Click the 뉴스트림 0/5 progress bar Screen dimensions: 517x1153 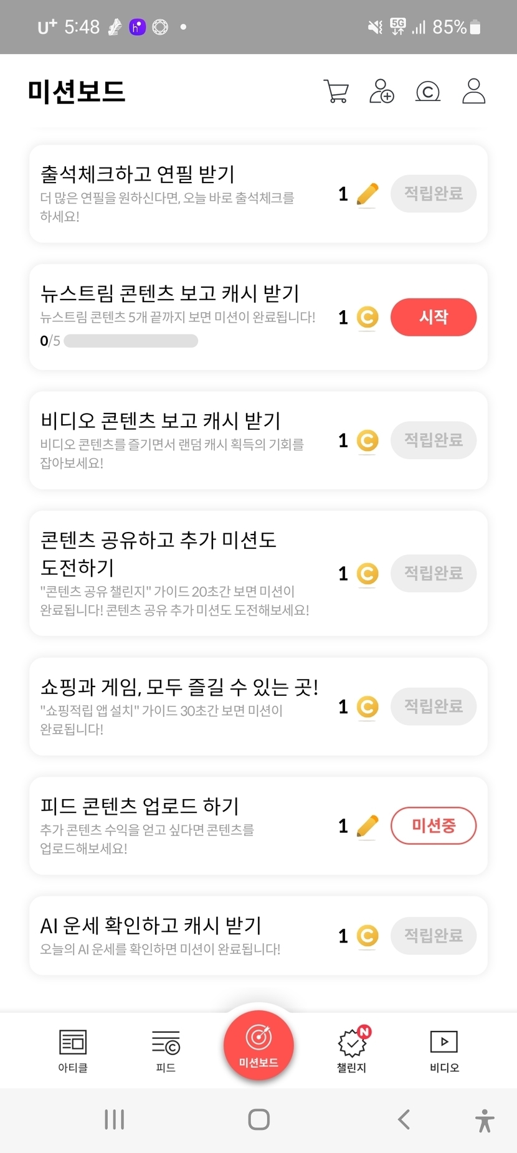click(131, 341)
